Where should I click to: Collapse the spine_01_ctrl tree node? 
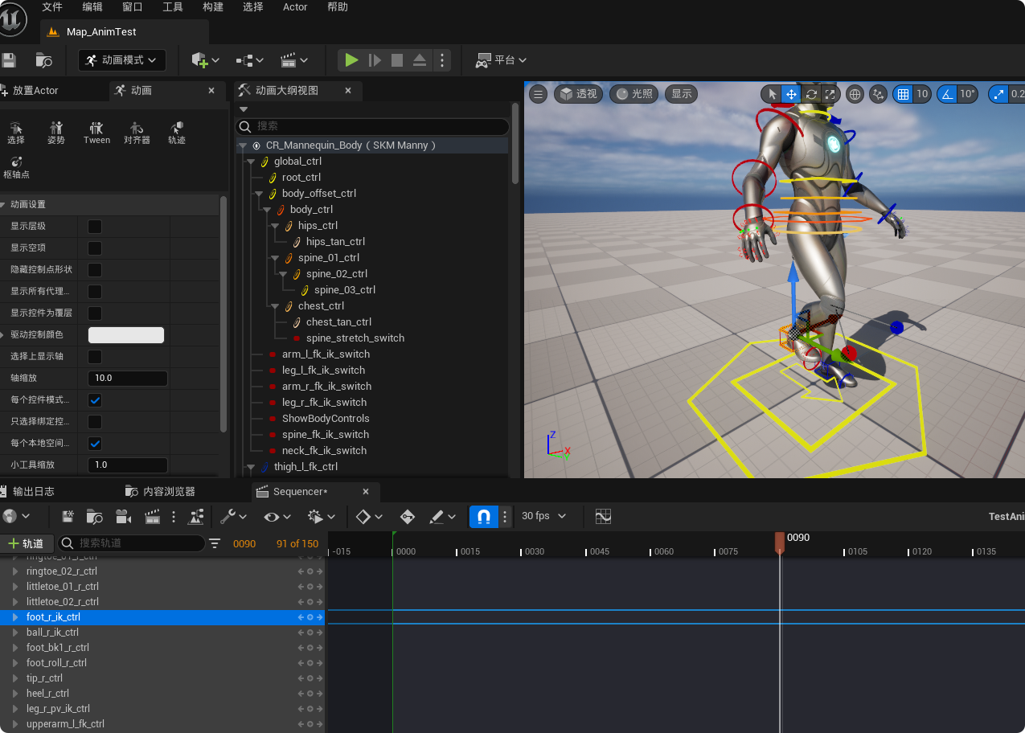(x=275, y=258)
